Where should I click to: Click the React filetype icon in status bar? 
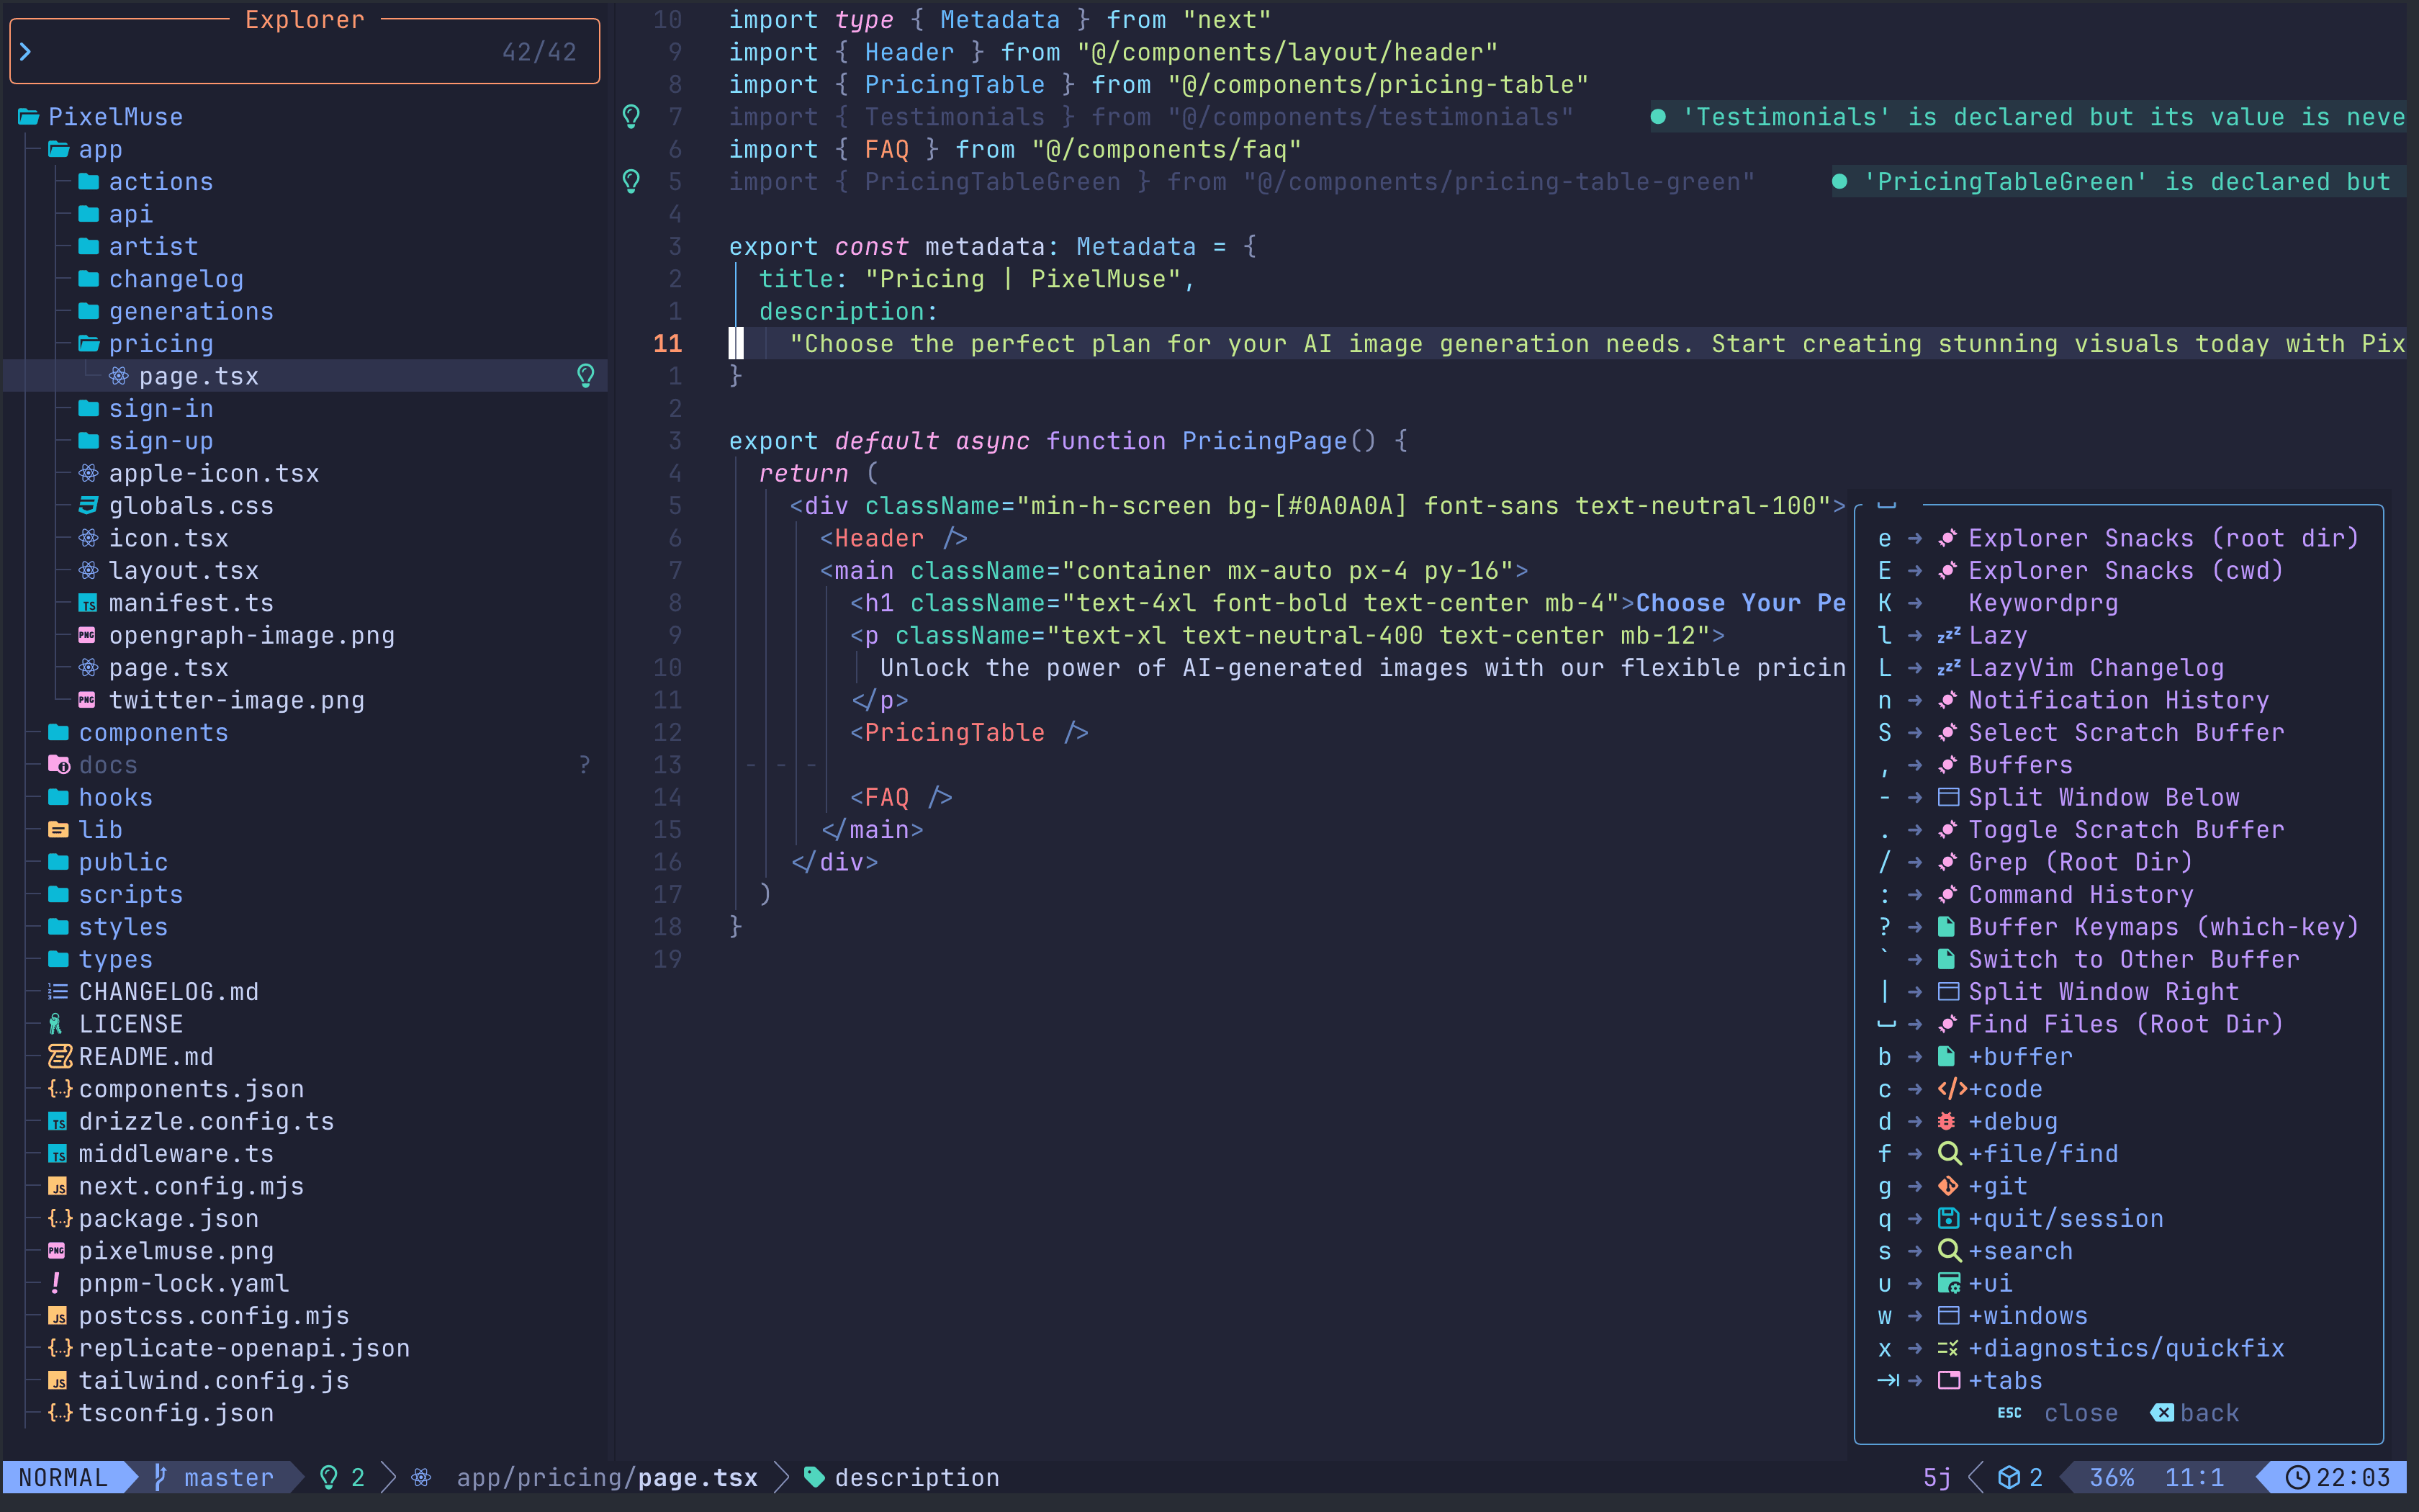point(422,1477)
